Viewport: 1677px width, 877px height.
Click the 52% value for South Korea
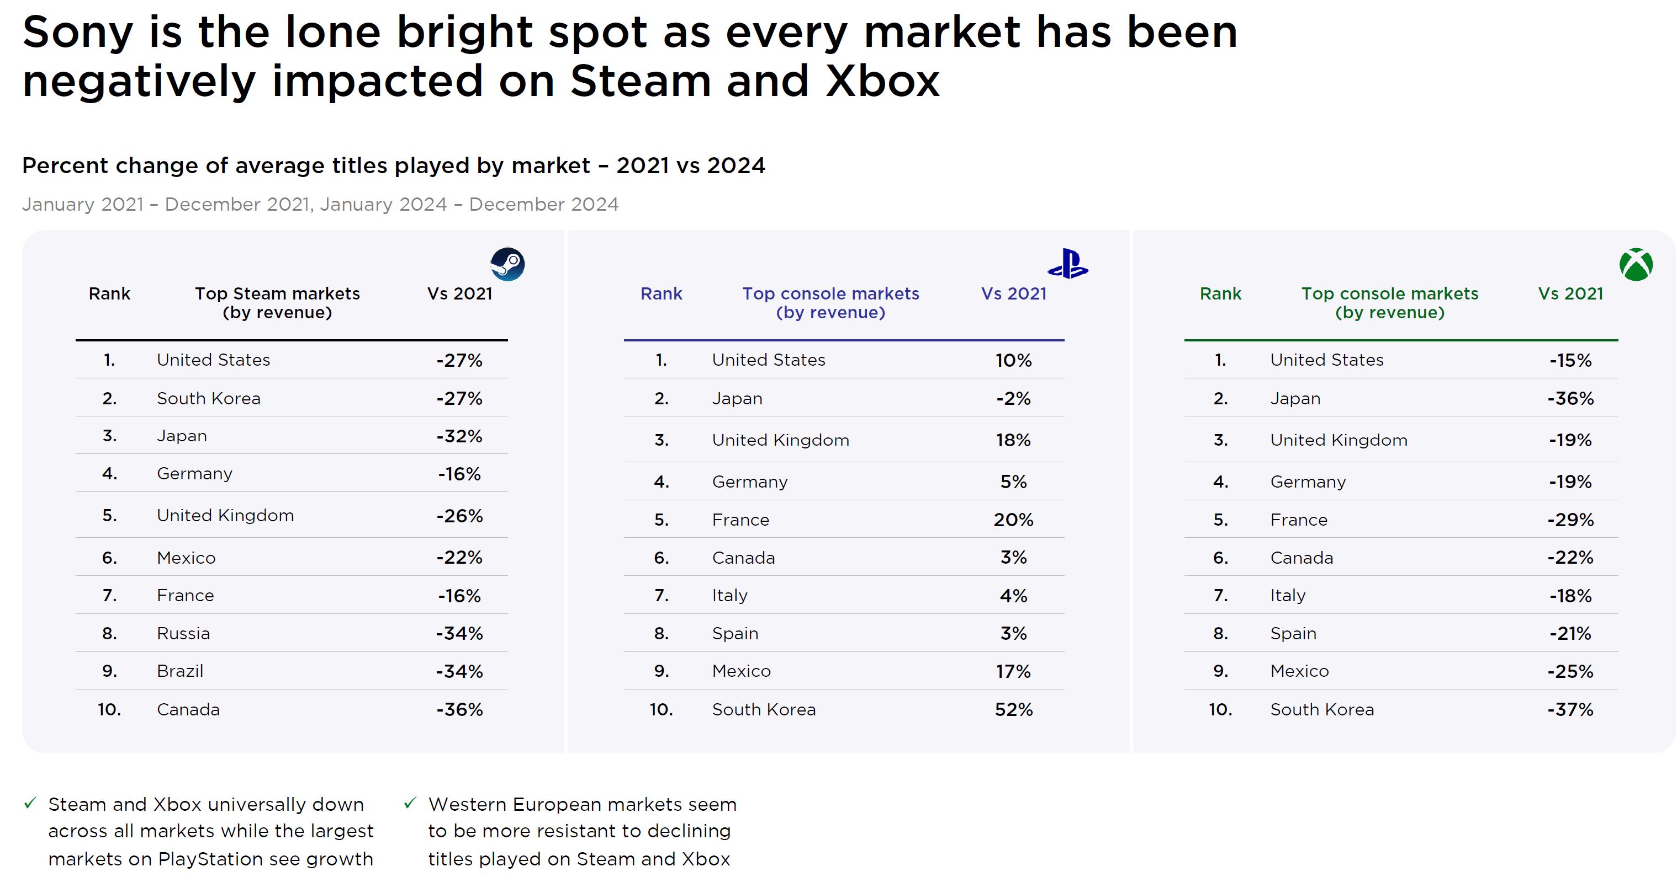pyautogui.click(x=1014, y=709)
